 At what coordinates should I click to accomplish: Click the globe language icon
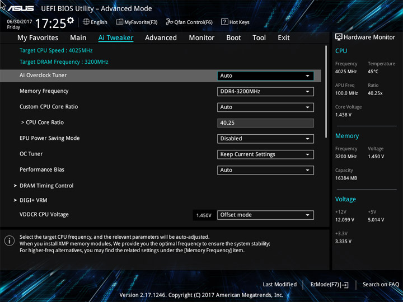[86, 22]
